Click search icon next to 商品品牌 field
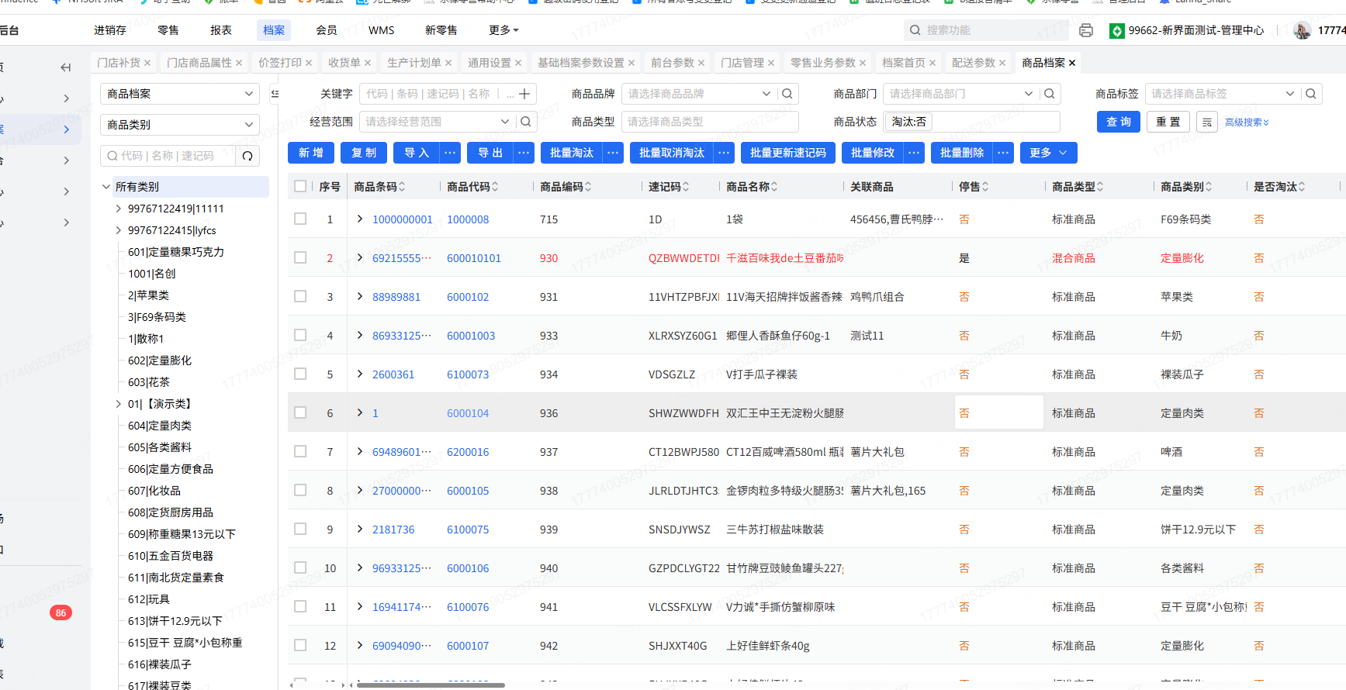Screen dimensions: 1346x690 coord(787,94)
